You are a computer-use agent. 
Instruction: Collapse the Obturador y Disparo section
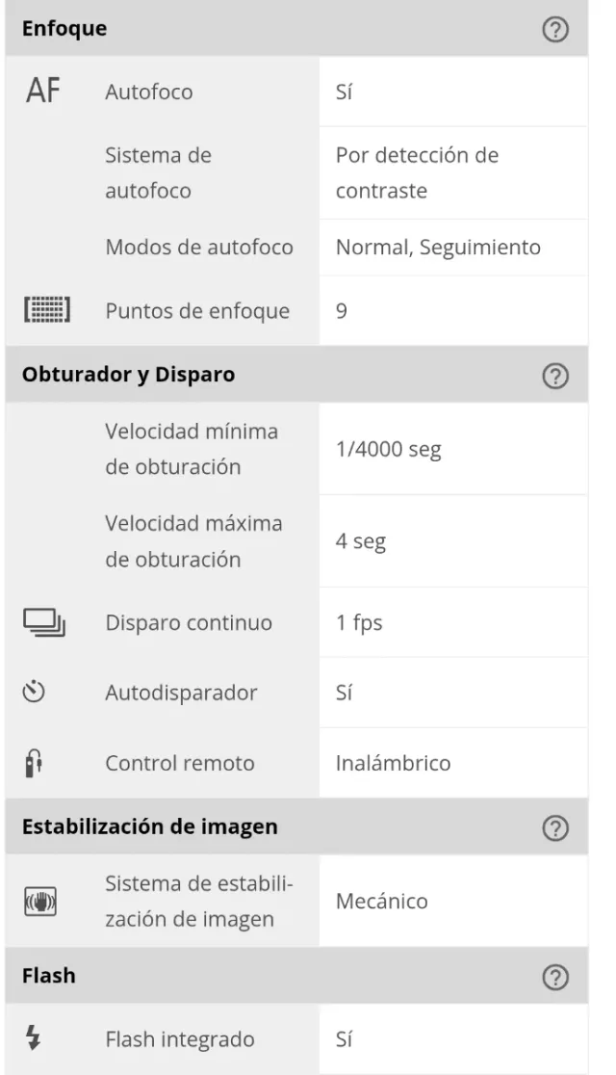coord(128,375)
